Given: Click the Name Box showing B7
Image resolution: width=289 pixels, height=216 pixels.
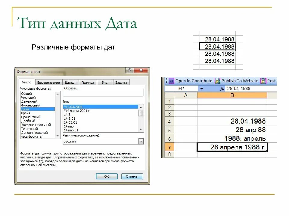Looking at the screenshot, I should point(182,88).
